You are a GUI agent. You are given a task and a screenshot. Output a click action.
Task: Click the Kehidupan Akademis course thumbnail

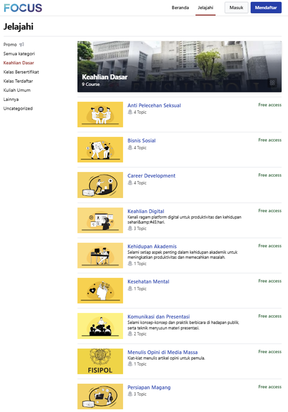[100, 255]
